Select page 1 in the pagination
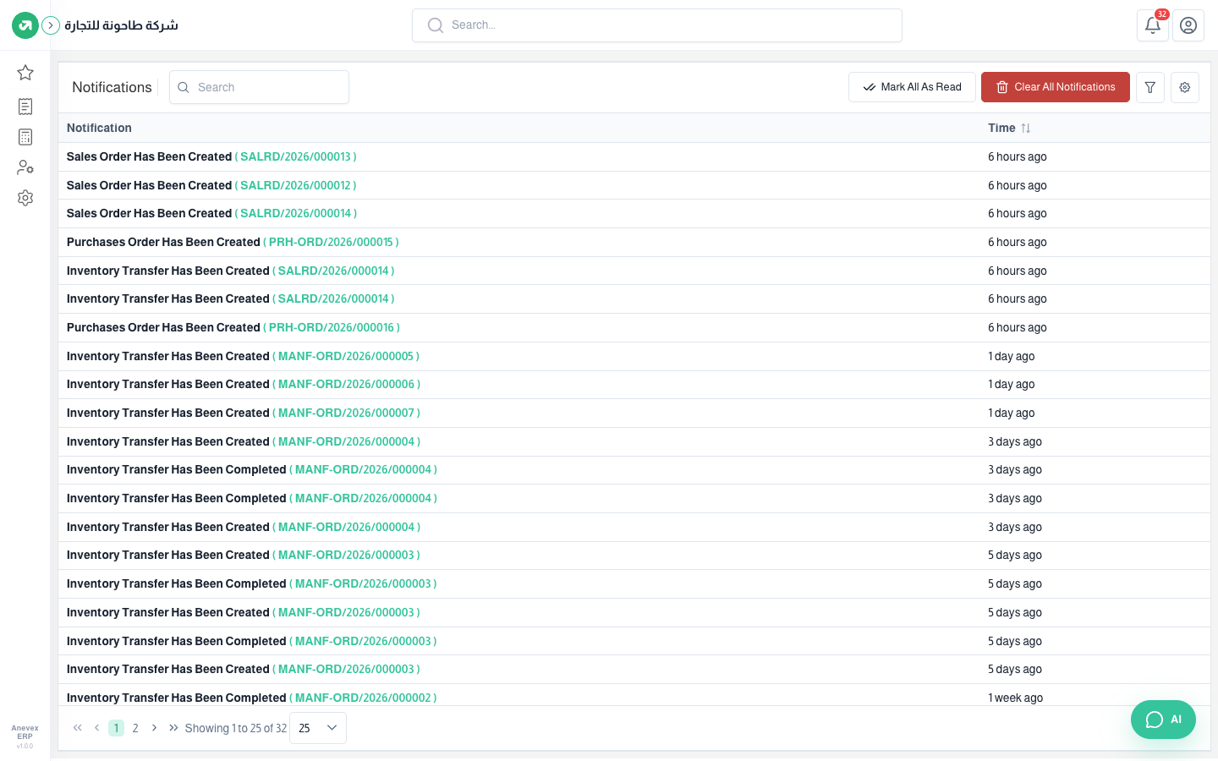The width and height of the screenshot is (1218, 761). click(116, 728)
